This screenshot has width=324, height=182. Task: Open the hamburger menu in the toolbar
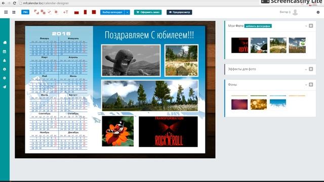(x=6, y=12)
